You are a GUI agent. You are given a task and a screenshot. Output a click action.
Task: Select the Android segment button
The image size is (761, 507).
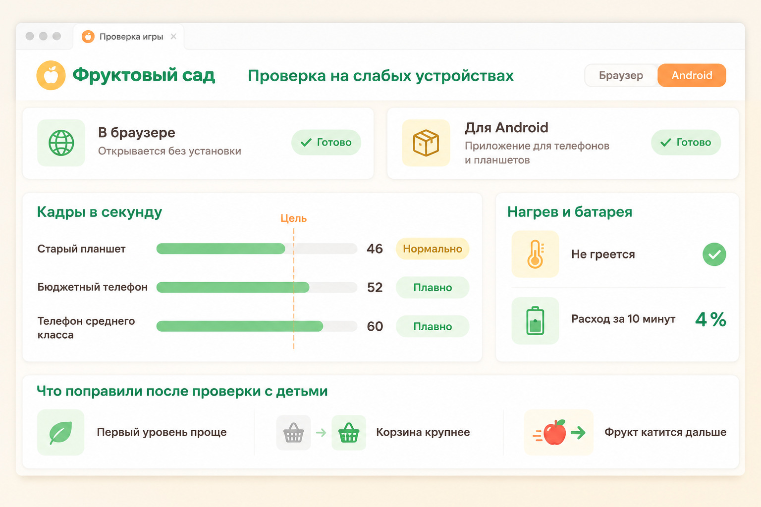tap(692, 75)
